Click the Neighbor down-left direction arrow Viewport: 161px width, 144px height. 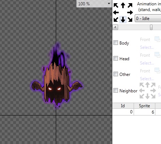[x=142, y=96]
